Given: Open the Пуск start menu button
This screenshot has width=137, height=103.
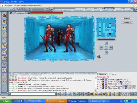Looking at the screenshot, I should (x=6, y=101).
